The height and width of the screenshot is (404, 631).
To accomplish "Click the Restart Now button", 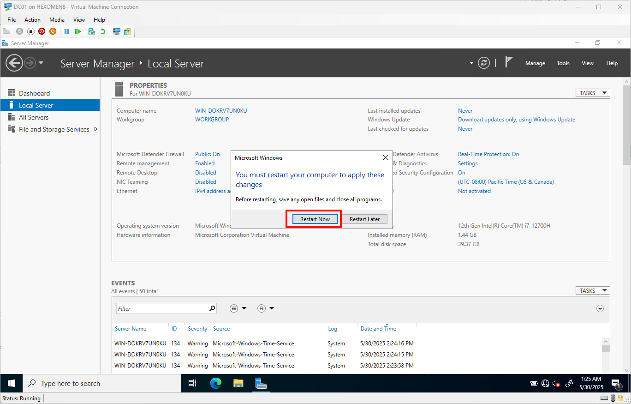I will click(315, 219).
